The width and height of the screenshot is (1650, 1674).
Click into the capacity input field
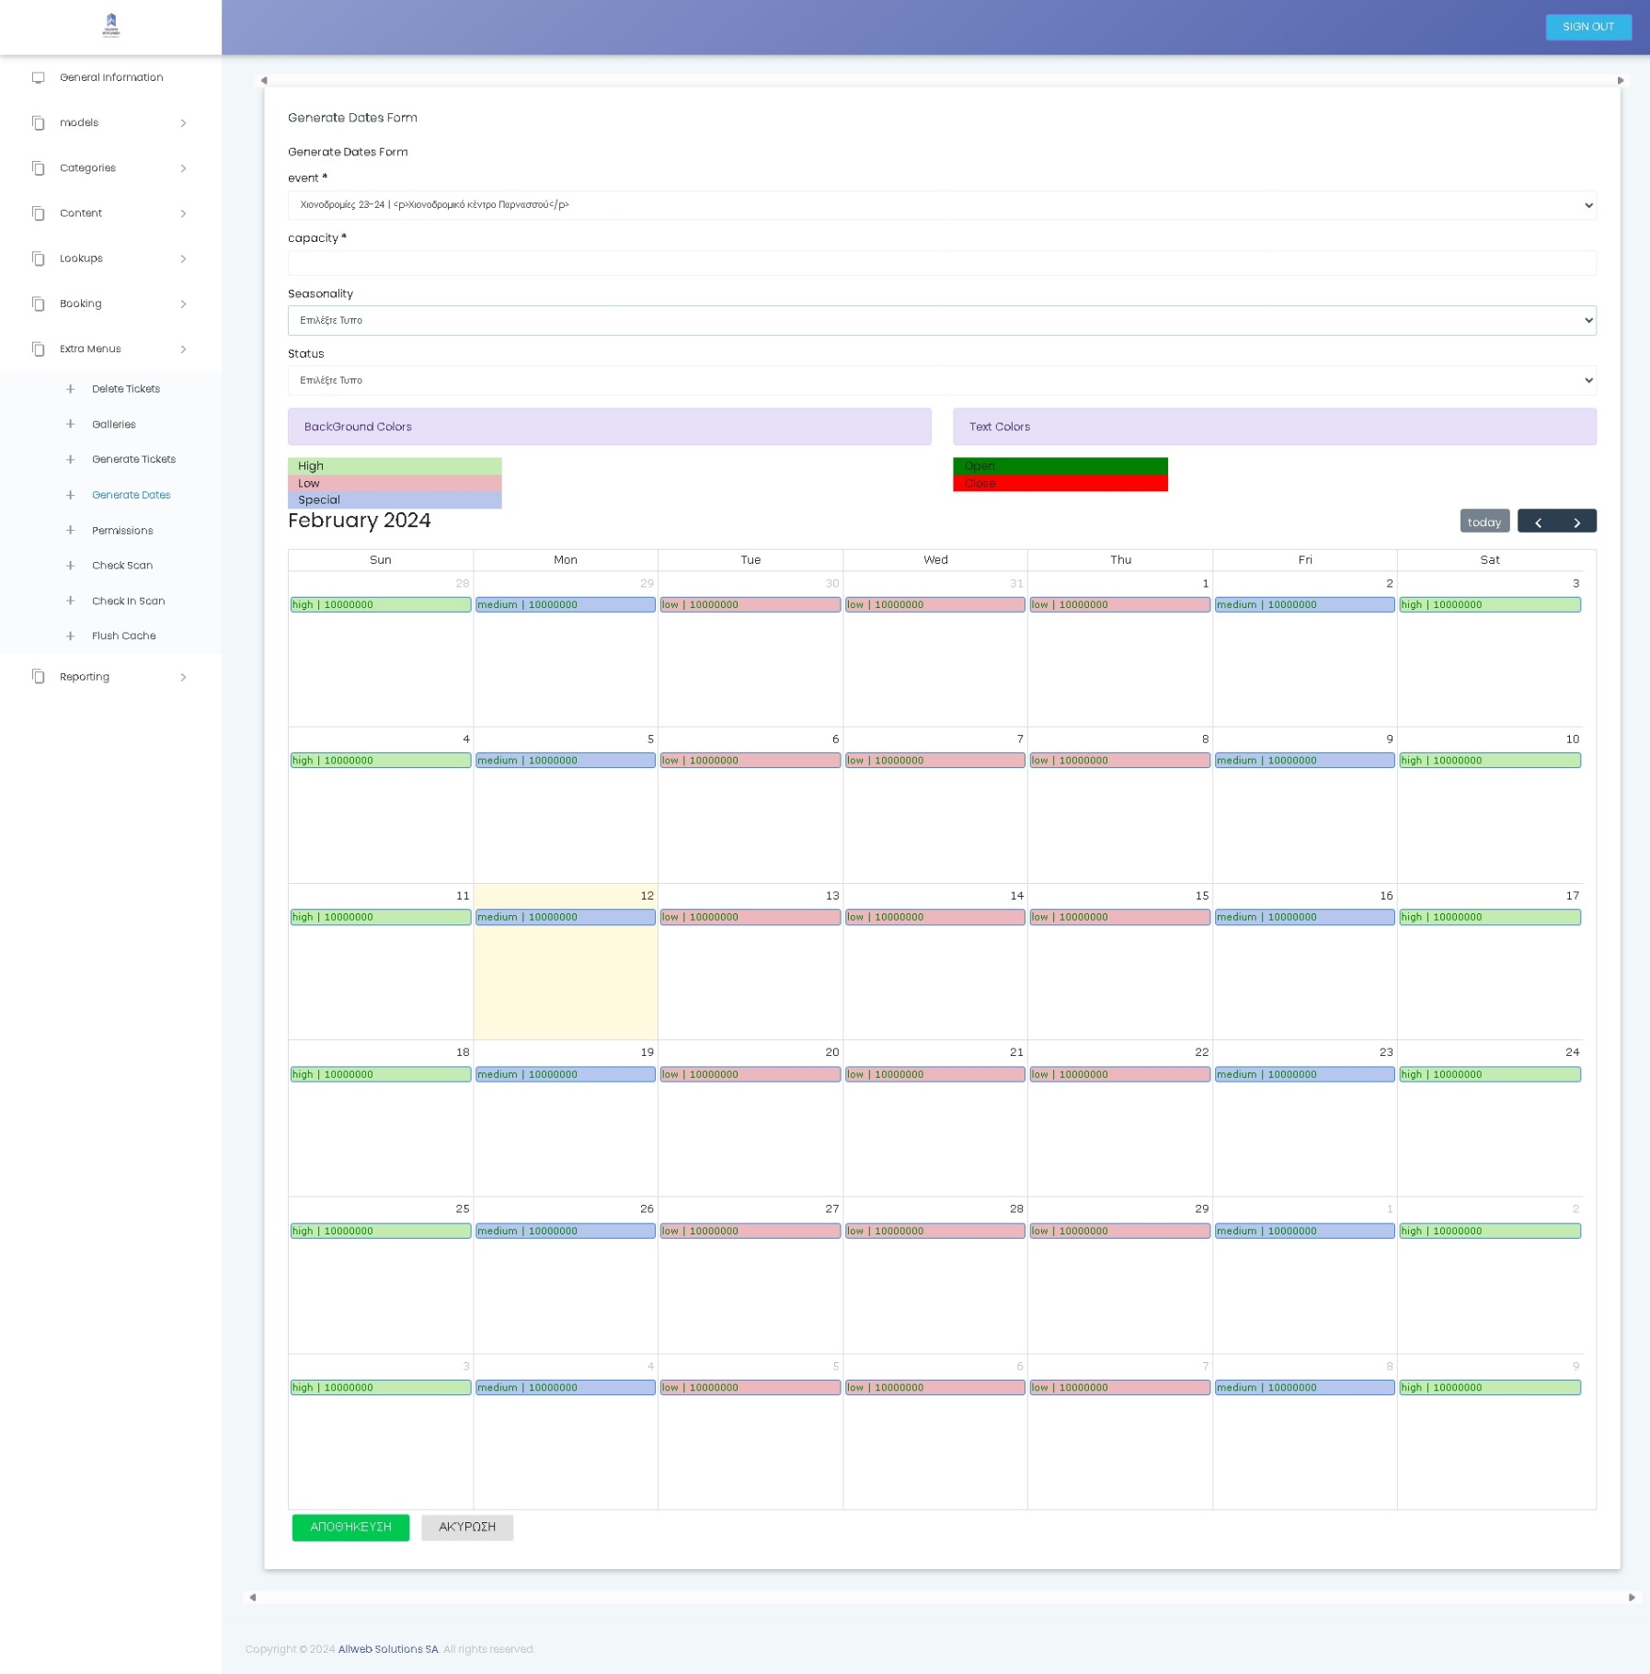pyautogui.click(x=941, y=263)
